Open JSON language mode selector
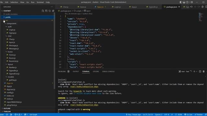The height and width of the screenshot is (116, 207). [x=179, y=115]
